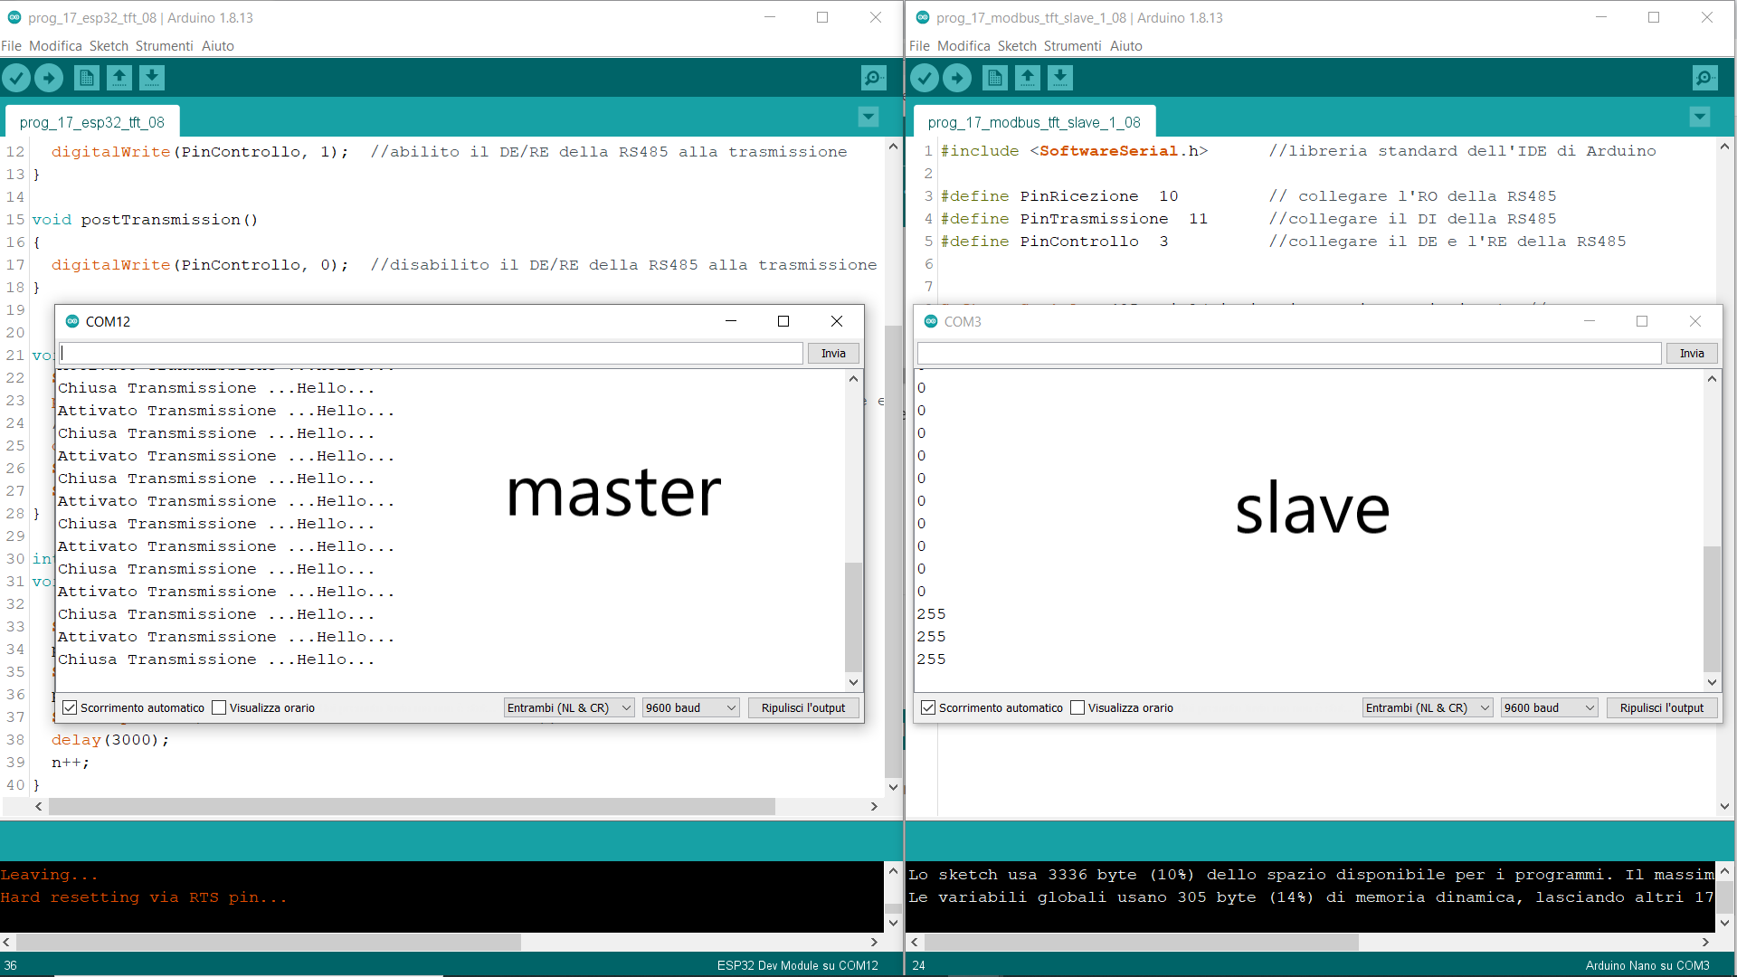Open Serial Monitor icon in right window
1737x977 pixels.
(x=1704, y=79)
